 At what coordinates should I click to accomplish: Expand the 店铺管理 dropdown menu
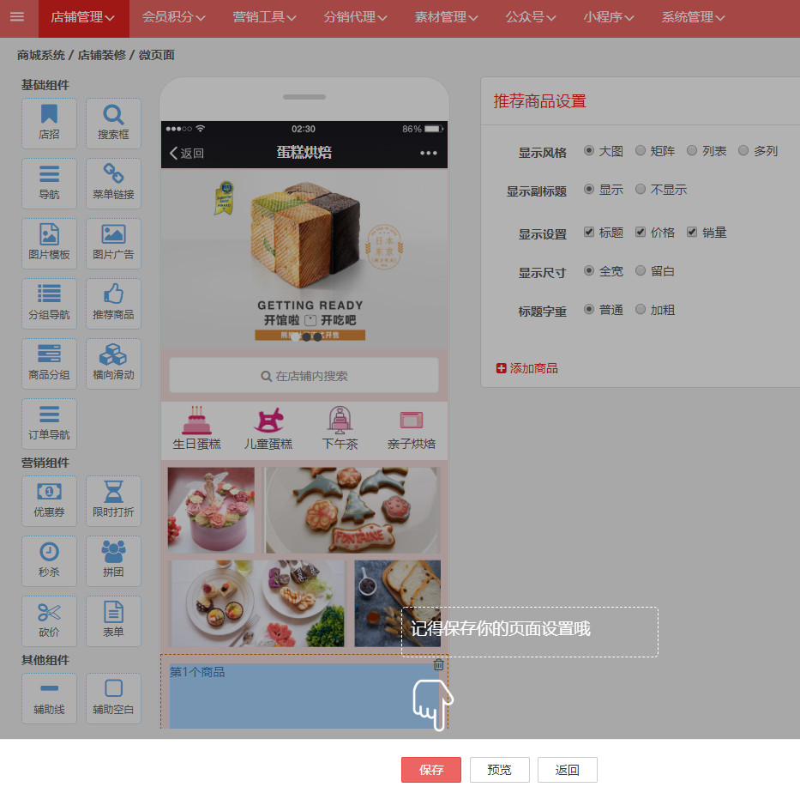click(82, 18)
